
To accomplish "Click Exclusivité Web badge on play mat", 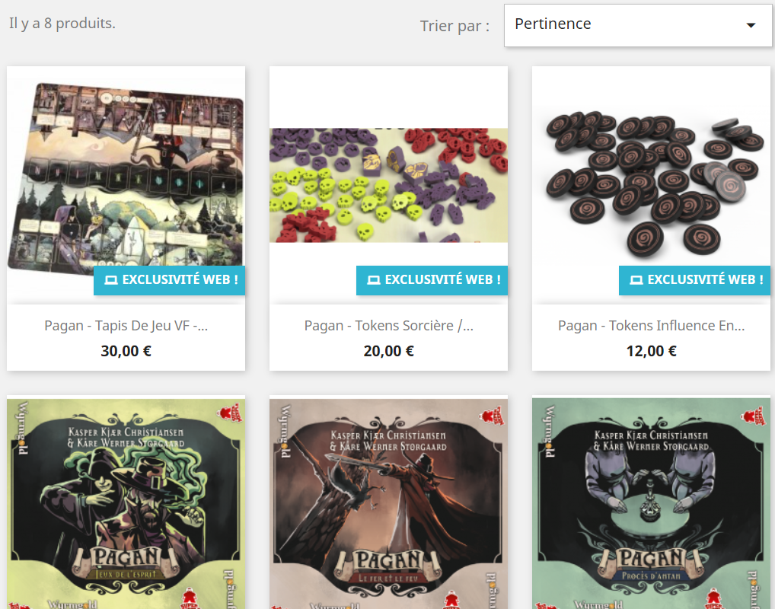I will (x=170, y=280).
